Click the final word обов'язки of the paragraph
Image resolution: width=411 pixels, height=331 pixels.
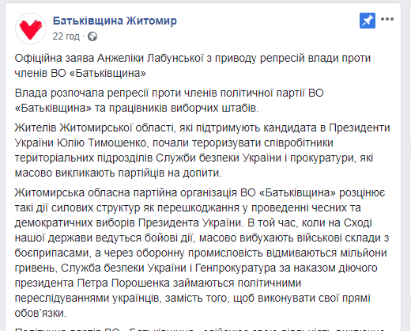tap(40, 314)
